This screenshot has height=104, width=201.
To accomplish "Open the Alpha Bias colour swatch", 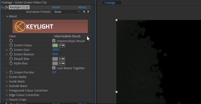I will pos(55,63).
